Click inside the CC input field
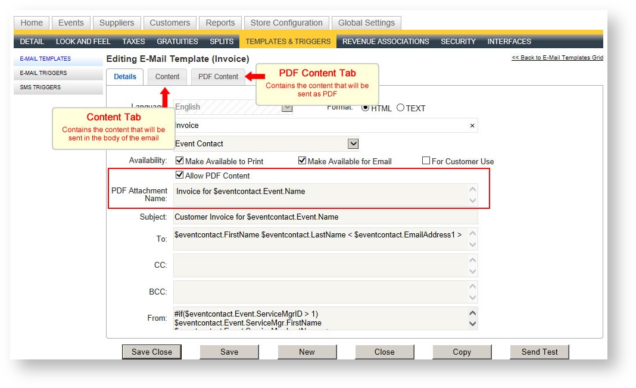This screenshot has height=388, width=636. point(325,264)
